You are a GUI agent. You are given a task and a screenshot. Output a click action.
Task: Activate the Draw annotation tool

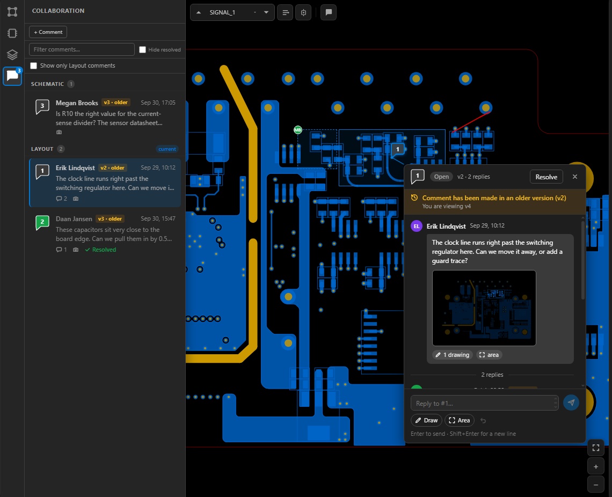426,420
